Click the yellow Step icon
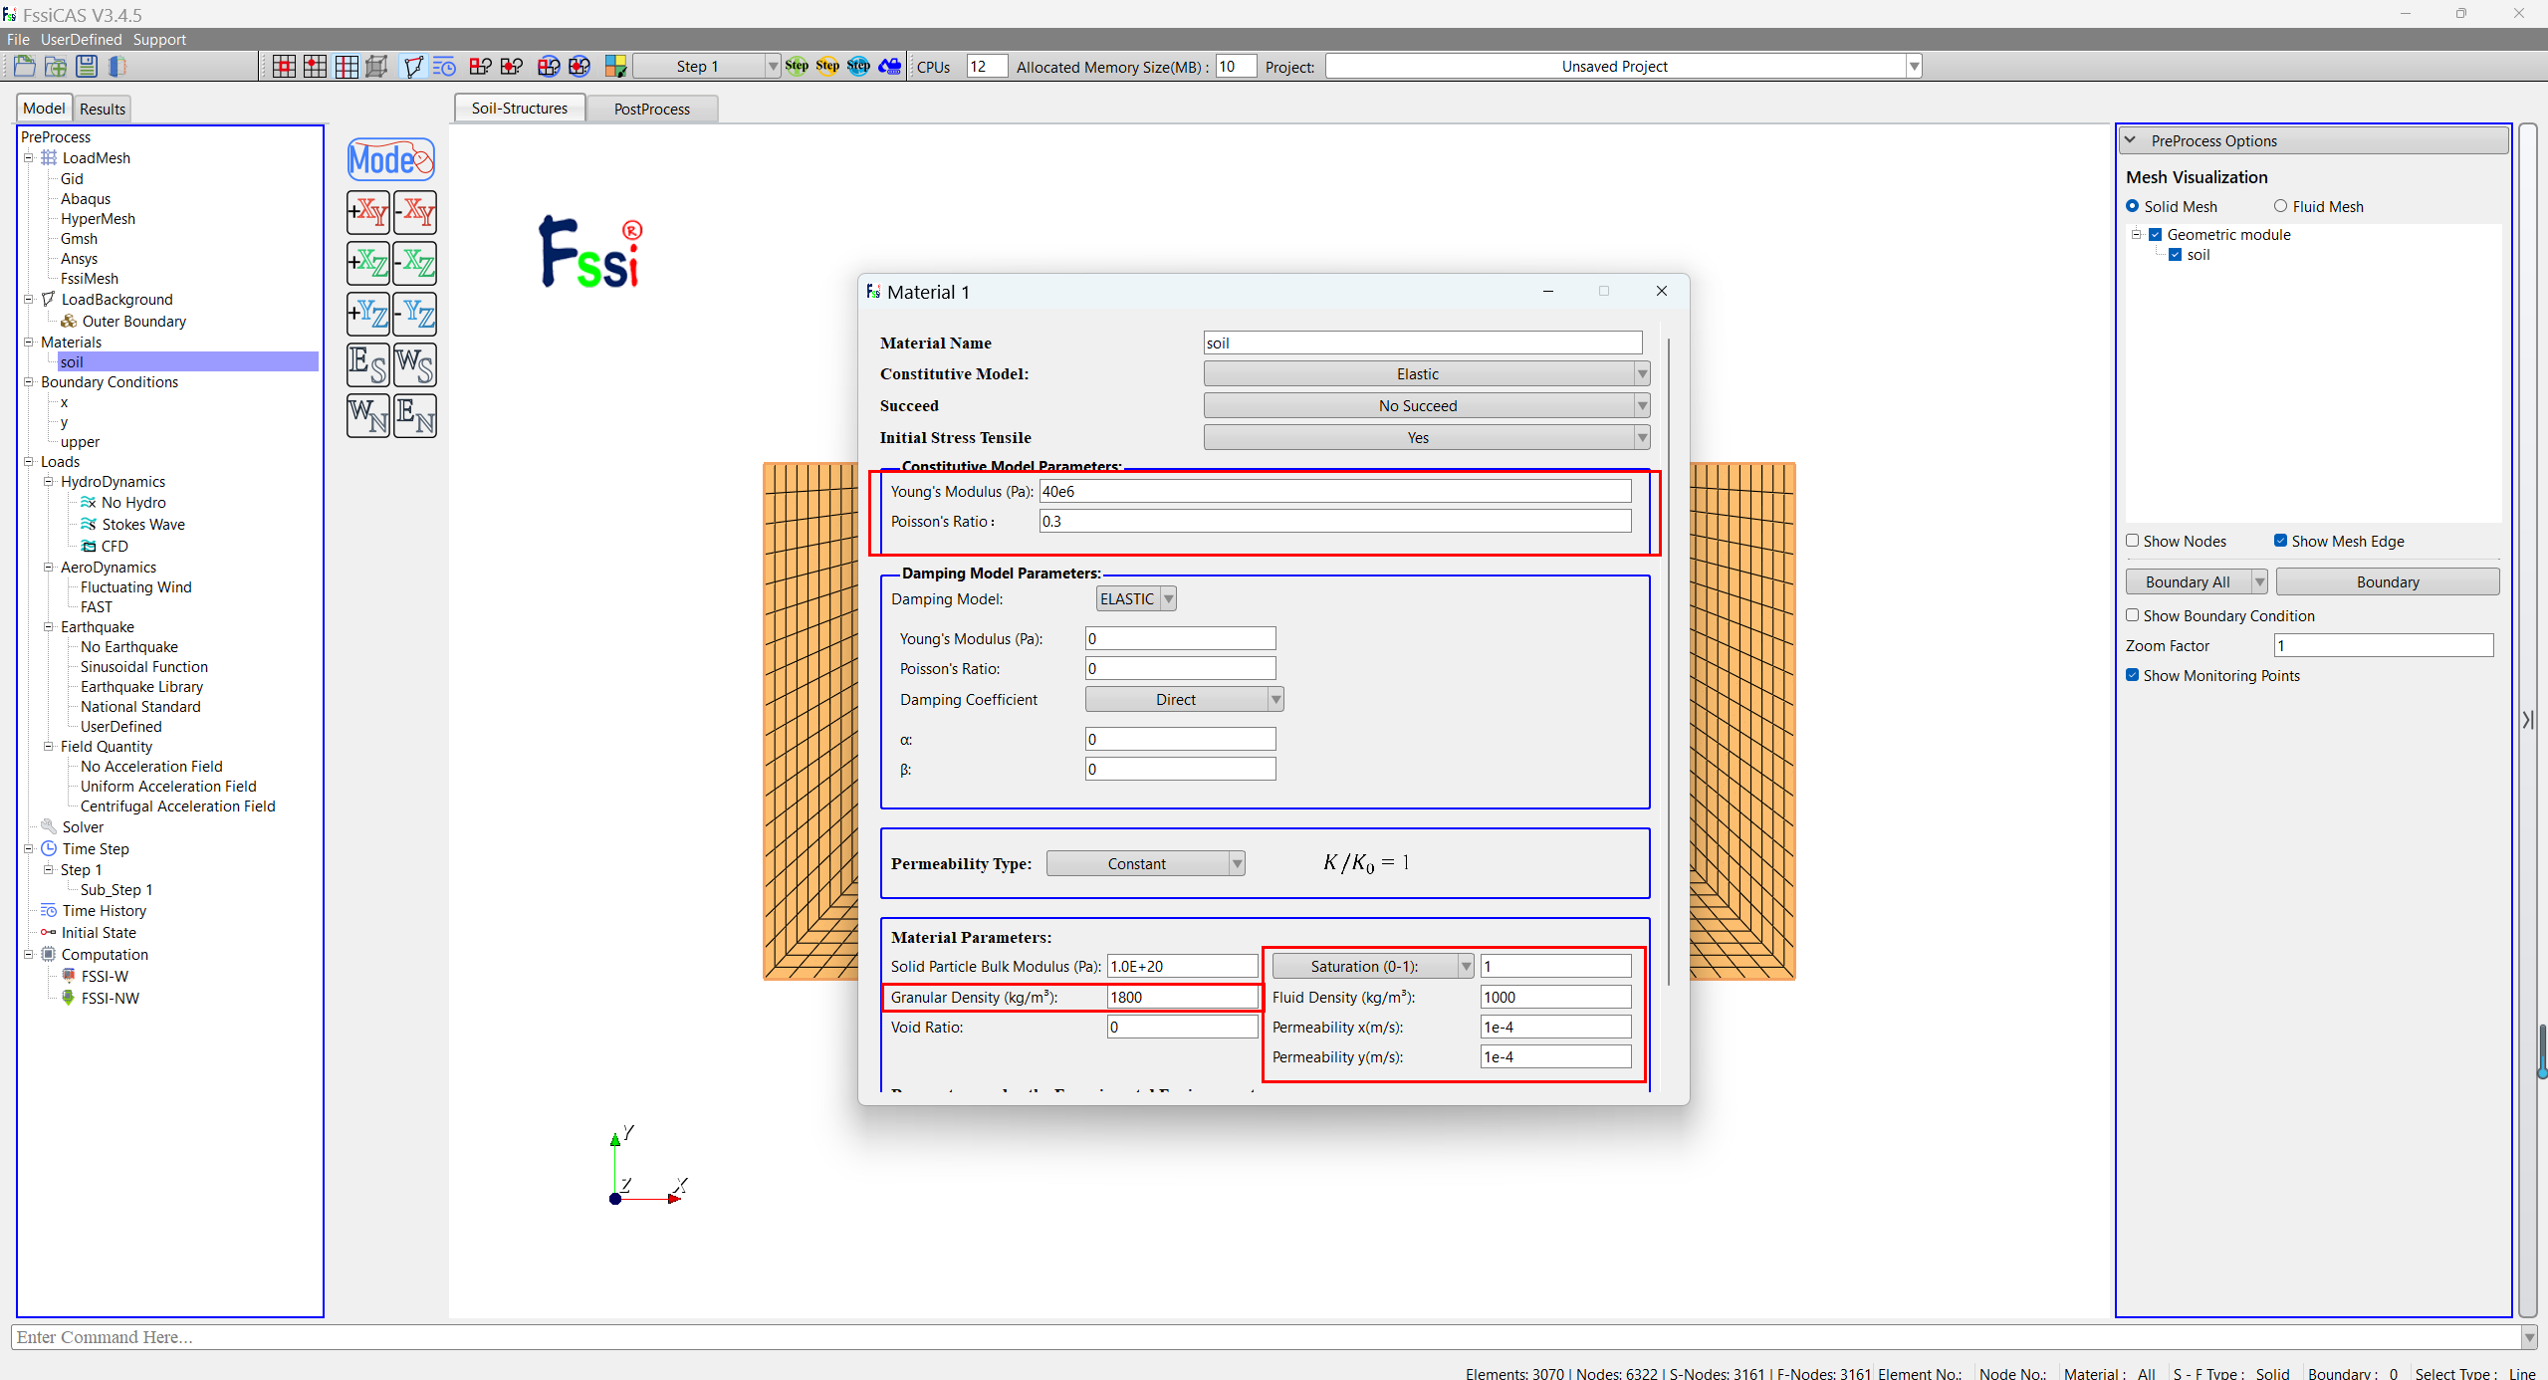Screen dimensions: 2548x1380 (x=827, y=66)
